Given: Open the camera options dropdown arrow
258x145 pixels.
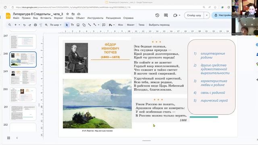Looking at the screenshot, I should pyautogui.click(x=179, y=15).
